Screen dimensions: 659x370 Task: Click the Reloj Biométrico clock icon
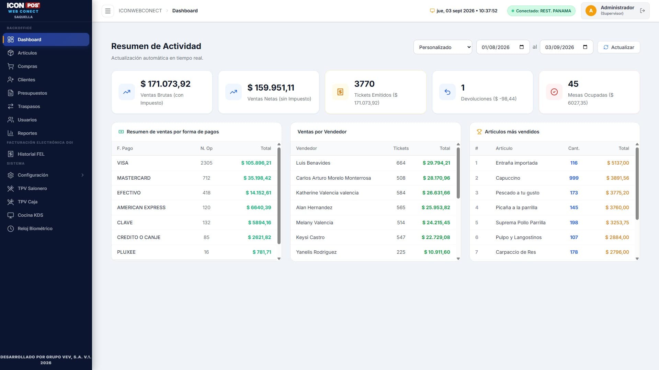pyautogui.click(x=11, y=228)
